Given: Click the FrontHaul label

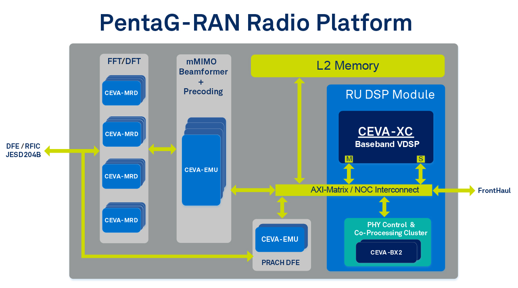Looking at the screenshot, I should (494, 191).
